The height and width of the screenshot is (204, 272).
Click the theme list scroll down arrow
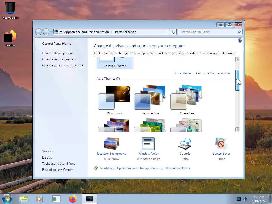(237, 129)
